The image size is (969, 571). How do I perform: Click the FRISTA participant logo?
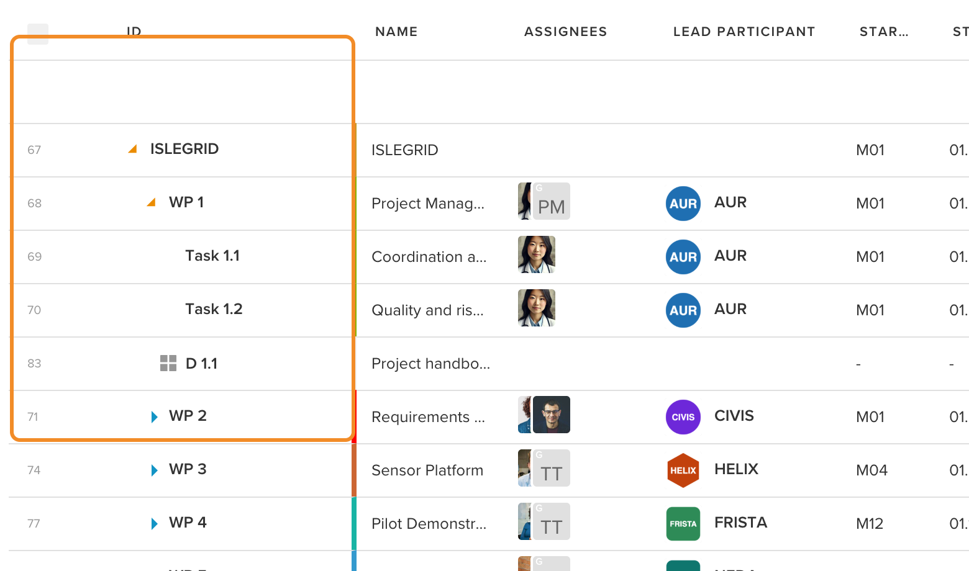[683, 524]
